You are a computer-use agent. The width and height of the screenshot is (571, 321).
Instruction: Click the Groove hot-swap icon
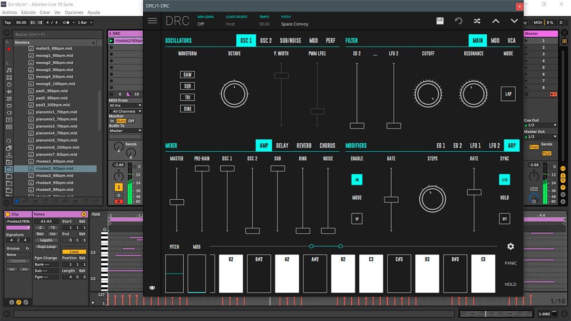click(x=27, y=248)
